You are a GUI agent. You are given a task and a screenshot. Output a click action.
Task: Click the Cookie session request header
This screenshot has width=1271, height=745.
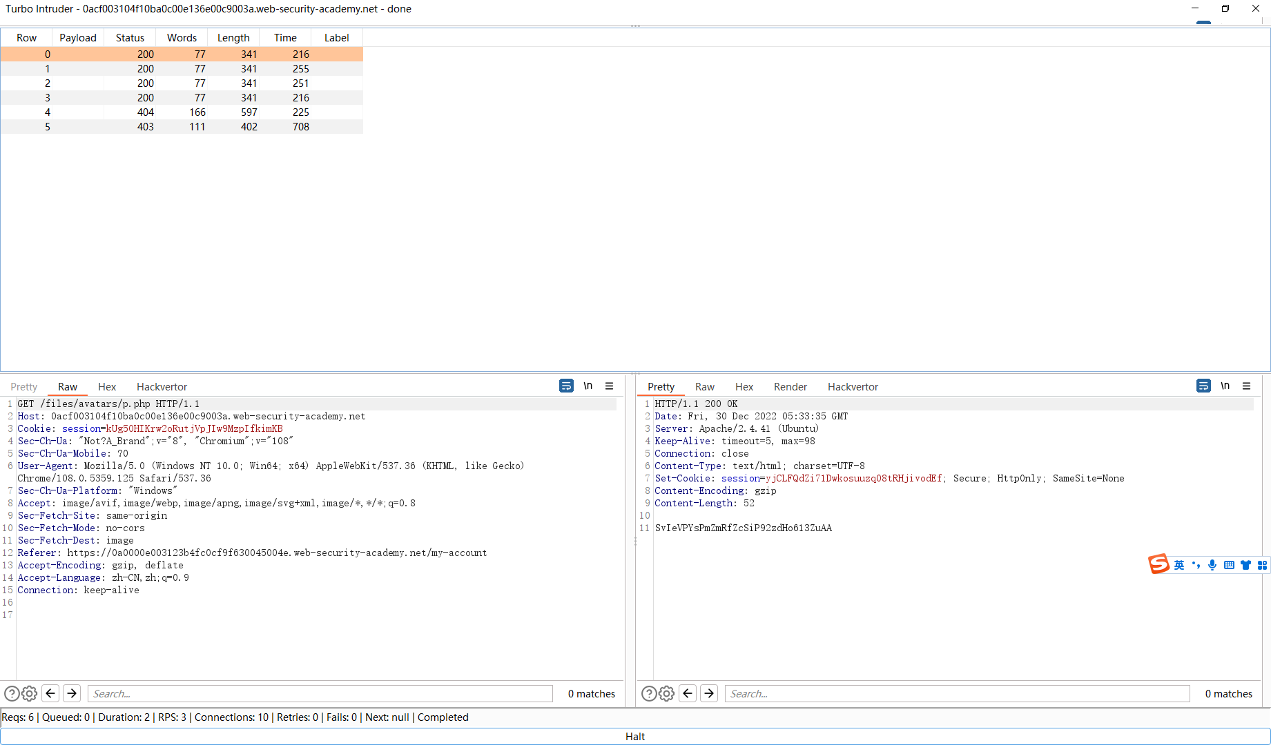(x=150, y=428)
